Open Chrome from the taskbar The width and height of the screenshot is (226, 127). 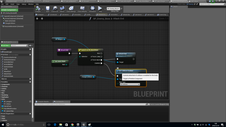[x=72, y=124]
